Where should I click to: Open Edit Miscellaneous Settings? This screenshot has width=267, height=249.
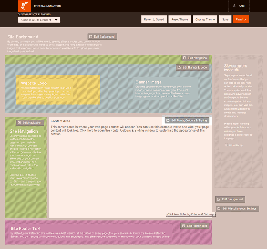[237, 208]
